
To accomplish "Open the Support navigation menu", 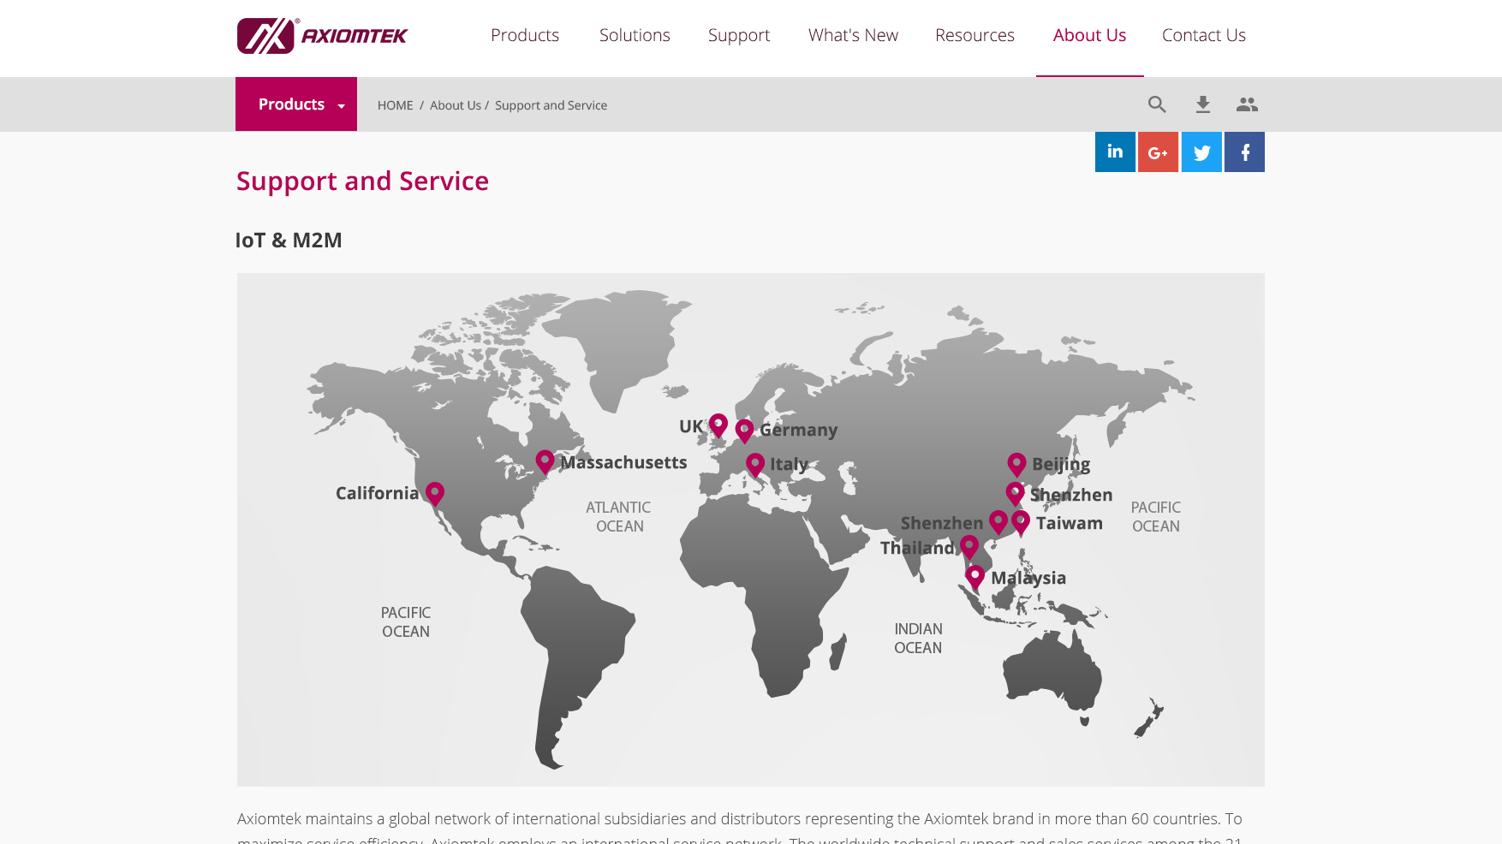I will point(739,35).
